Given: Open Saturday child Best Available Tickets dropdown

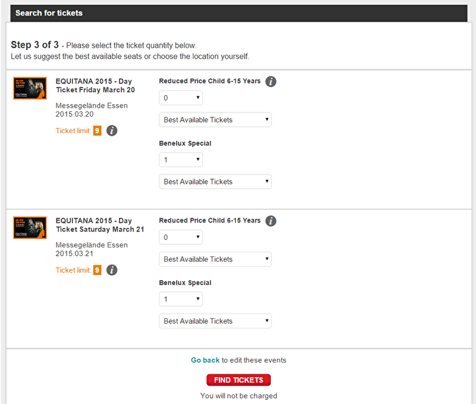Looking at the screenshot, I should [x=215, y=259].
